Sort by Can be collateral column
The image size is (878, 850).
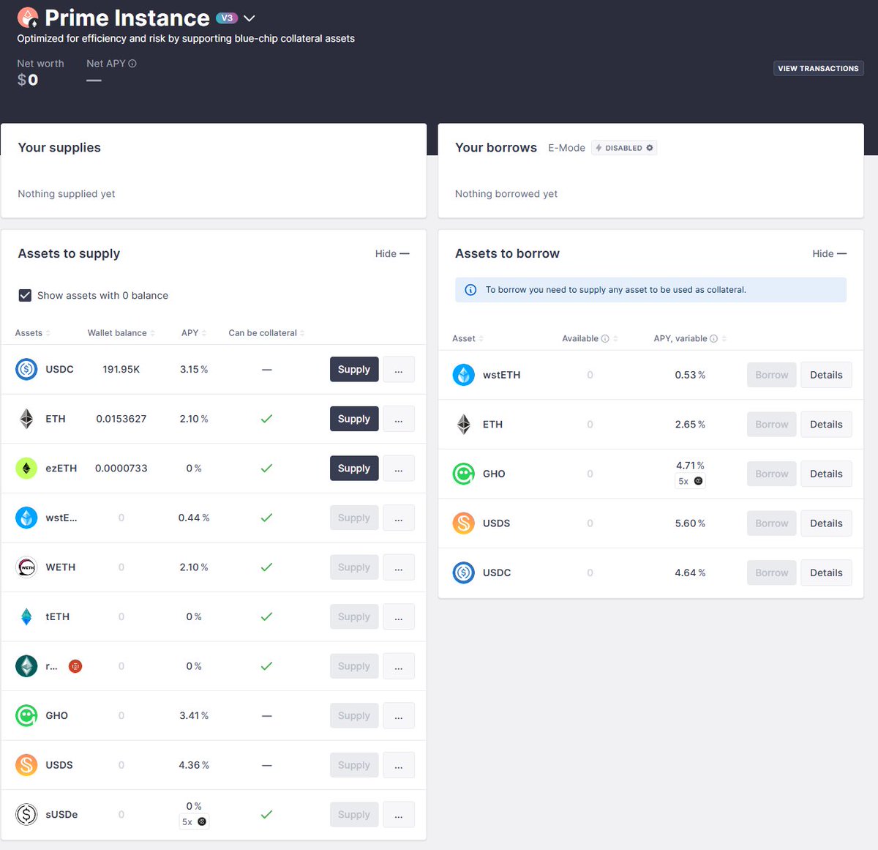pos(266,333)
